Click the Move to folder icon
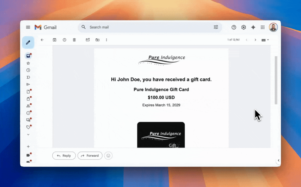Image resolution: width=301 pixels, height=187 pixels. coord(97,40)
